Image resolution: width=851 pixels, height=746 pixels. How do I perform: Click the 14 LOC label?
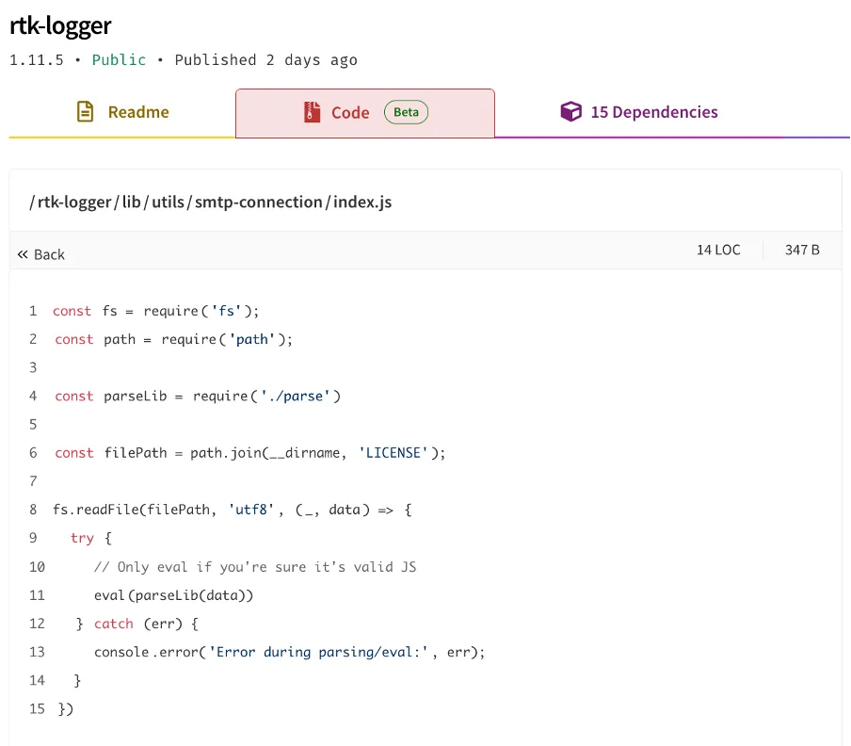(x=718, y=250)
